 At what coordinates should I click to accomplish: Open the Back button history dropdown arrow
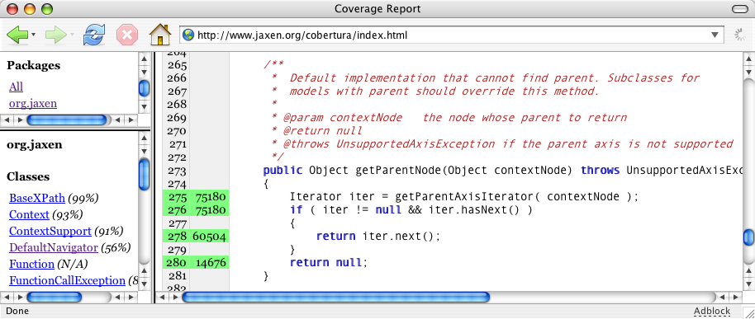click(x=33, y=35)
